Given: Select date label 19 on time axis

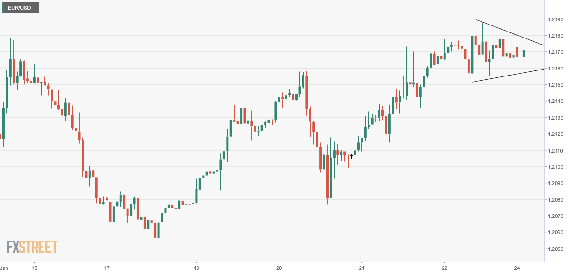Looking at the screenshot, I should tap(196, 268).
